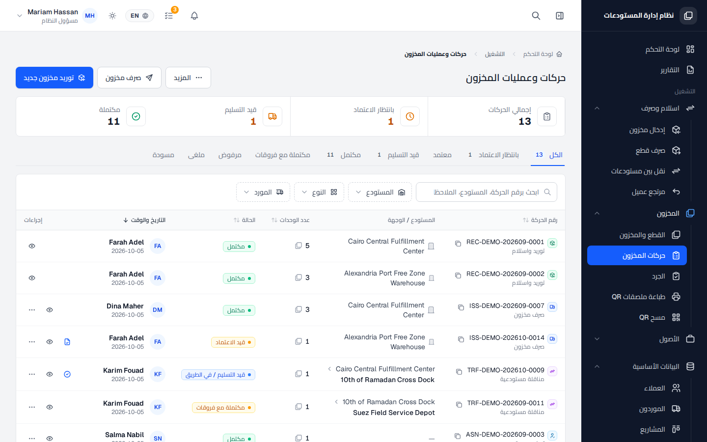Screen dimensions: 707x442
Task: Click صرف مخزون button
Action: click(129, 78)
